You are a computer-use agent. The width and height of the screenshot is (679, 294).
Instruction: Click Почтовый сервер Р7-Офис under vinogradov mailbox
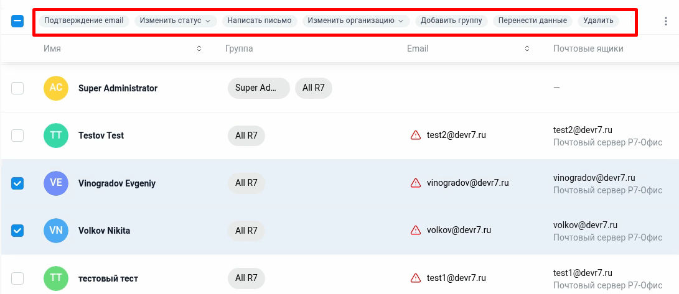tap(607, 190)
